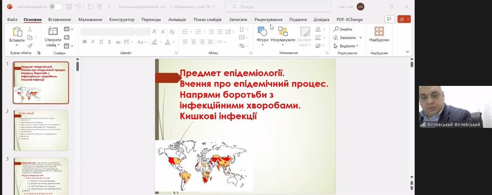Image resolution: width=492 pixels, height=195 pixels.
Task: Click the Вставити paste clipboard icon
Action: tap(17, 32)
